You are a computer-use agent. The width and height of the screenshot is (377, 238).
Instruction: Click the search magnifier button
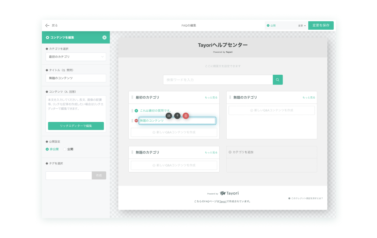278,80
